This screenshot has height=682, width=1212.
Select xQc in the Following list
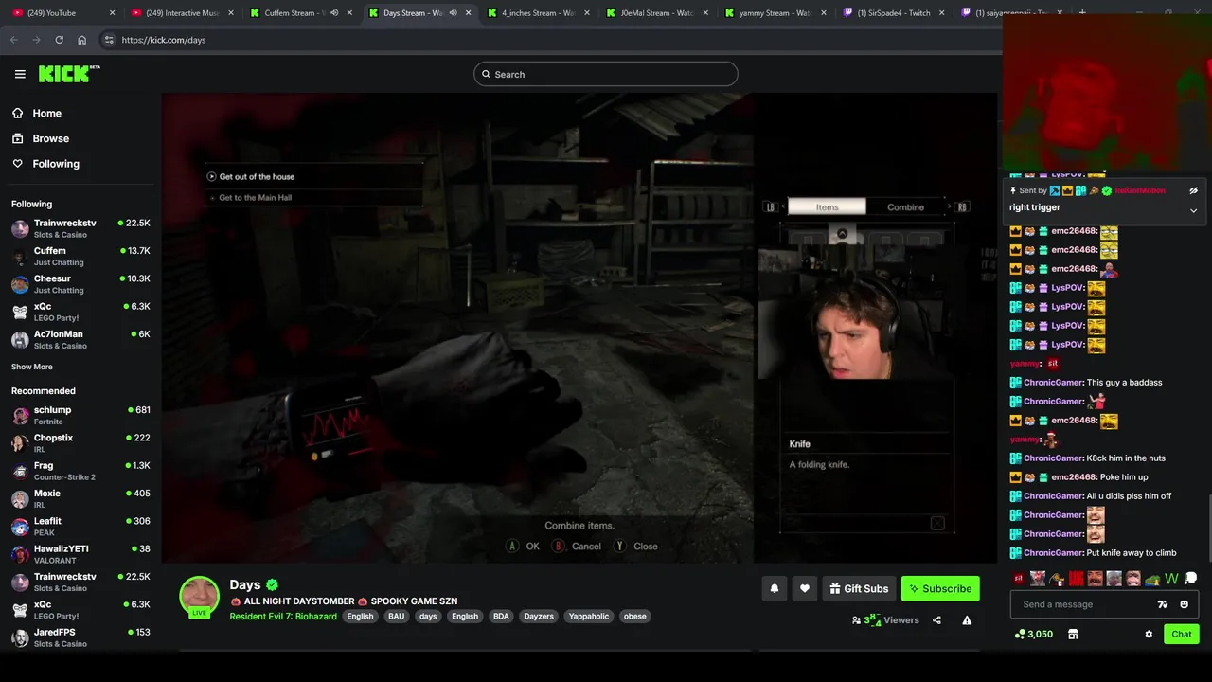tap(80, 312)
